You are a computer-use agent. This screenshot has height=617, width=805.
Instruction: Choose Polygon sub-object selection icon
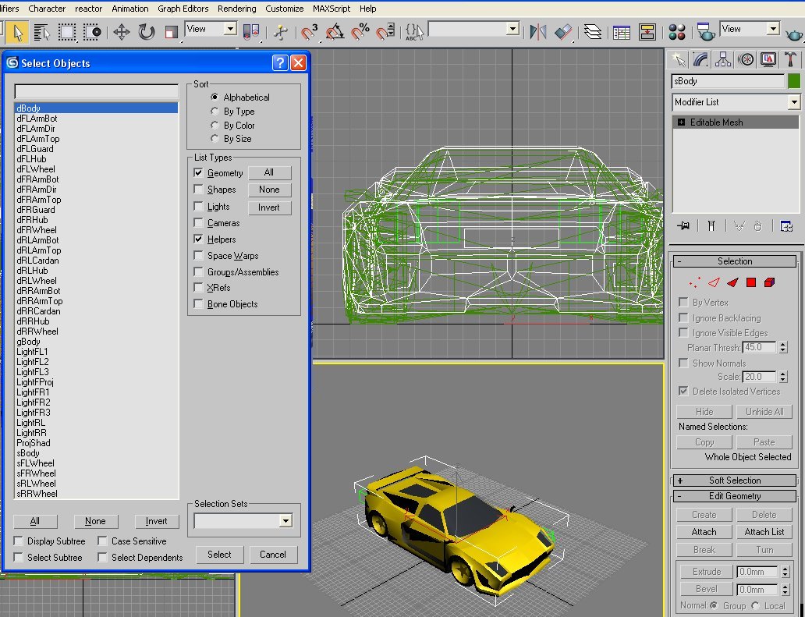(751, 282)
